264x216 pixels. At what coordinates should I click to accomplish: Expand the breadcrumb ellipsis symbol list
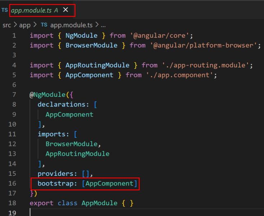click(103, 26)
